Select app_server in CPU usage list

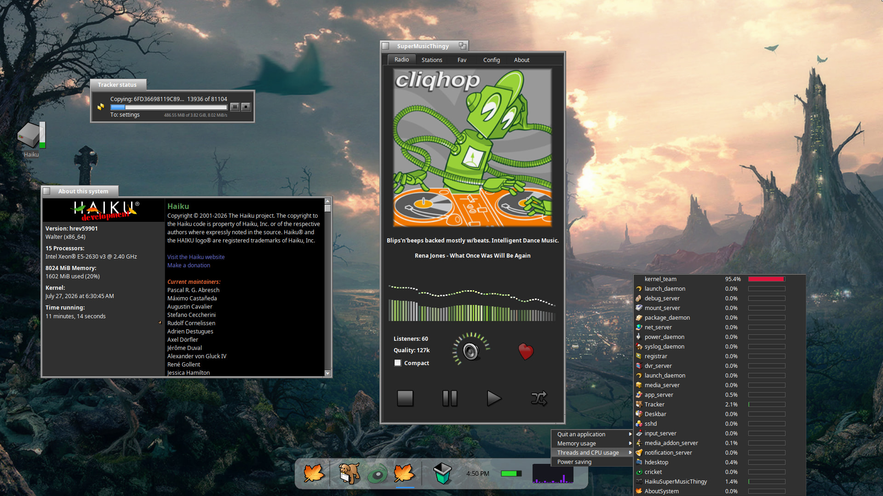[719, 395]
